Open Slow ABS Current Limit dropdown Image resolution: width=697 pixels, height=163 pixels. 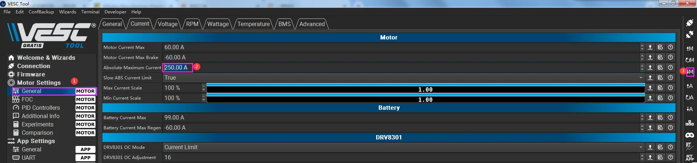[x=403, y=78]
